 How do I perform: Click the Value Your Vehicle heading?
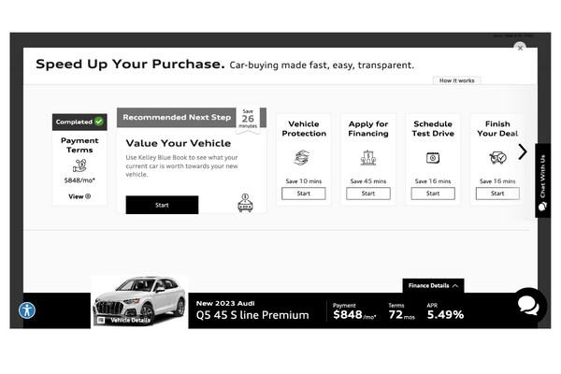point(179,143)
